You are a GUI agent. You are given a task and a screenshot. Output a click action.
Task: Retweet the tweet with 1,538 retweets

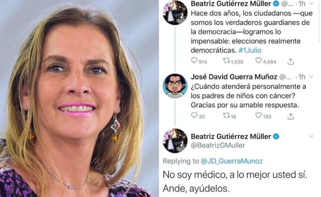click(226, 61)
